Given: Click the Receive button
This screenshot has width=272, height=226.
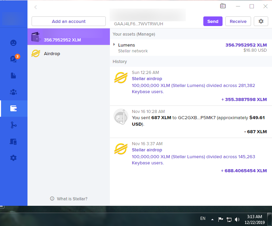Looking at the screenshot, I should point(238,21).
